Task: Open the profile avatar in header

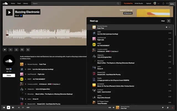Action: (155, 3)
